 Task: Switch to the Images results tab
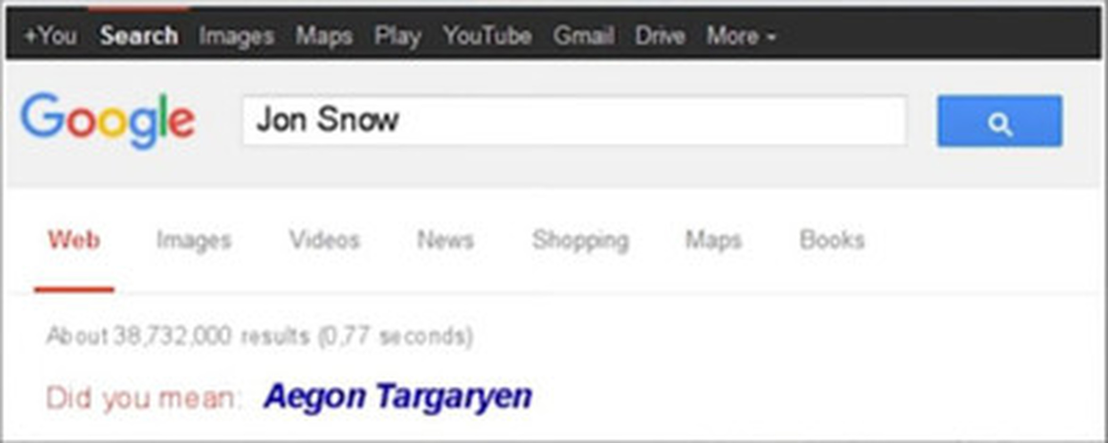coord(194,240)
